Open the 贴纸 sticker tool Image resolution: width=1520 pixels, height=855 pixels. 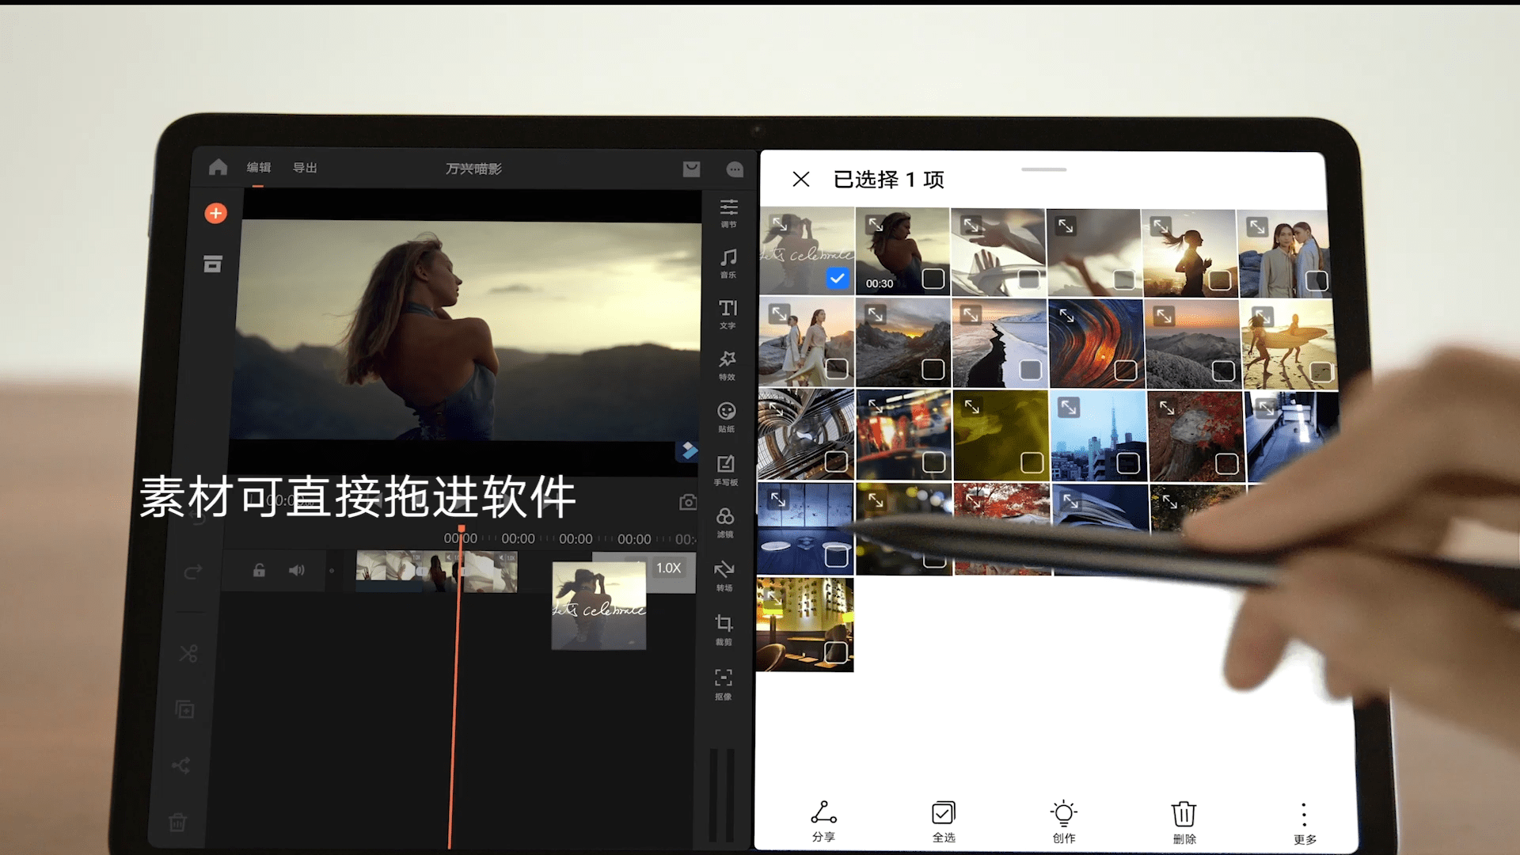click(x=727, y=417)
